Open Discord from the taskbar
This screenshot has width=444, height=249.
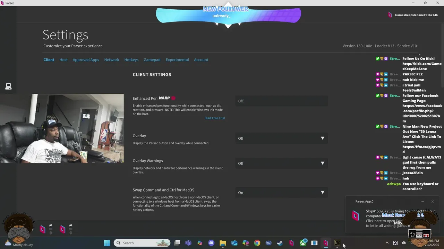pyautogui.click(x=211, y=243)
